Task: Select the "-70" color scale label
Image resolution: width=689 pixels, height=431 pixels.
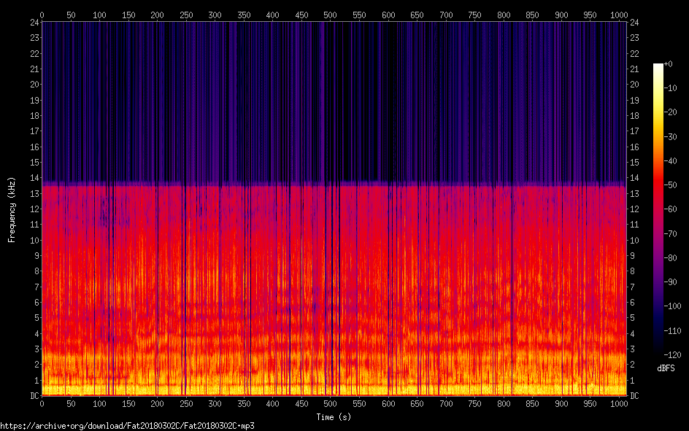Action: 671,234
